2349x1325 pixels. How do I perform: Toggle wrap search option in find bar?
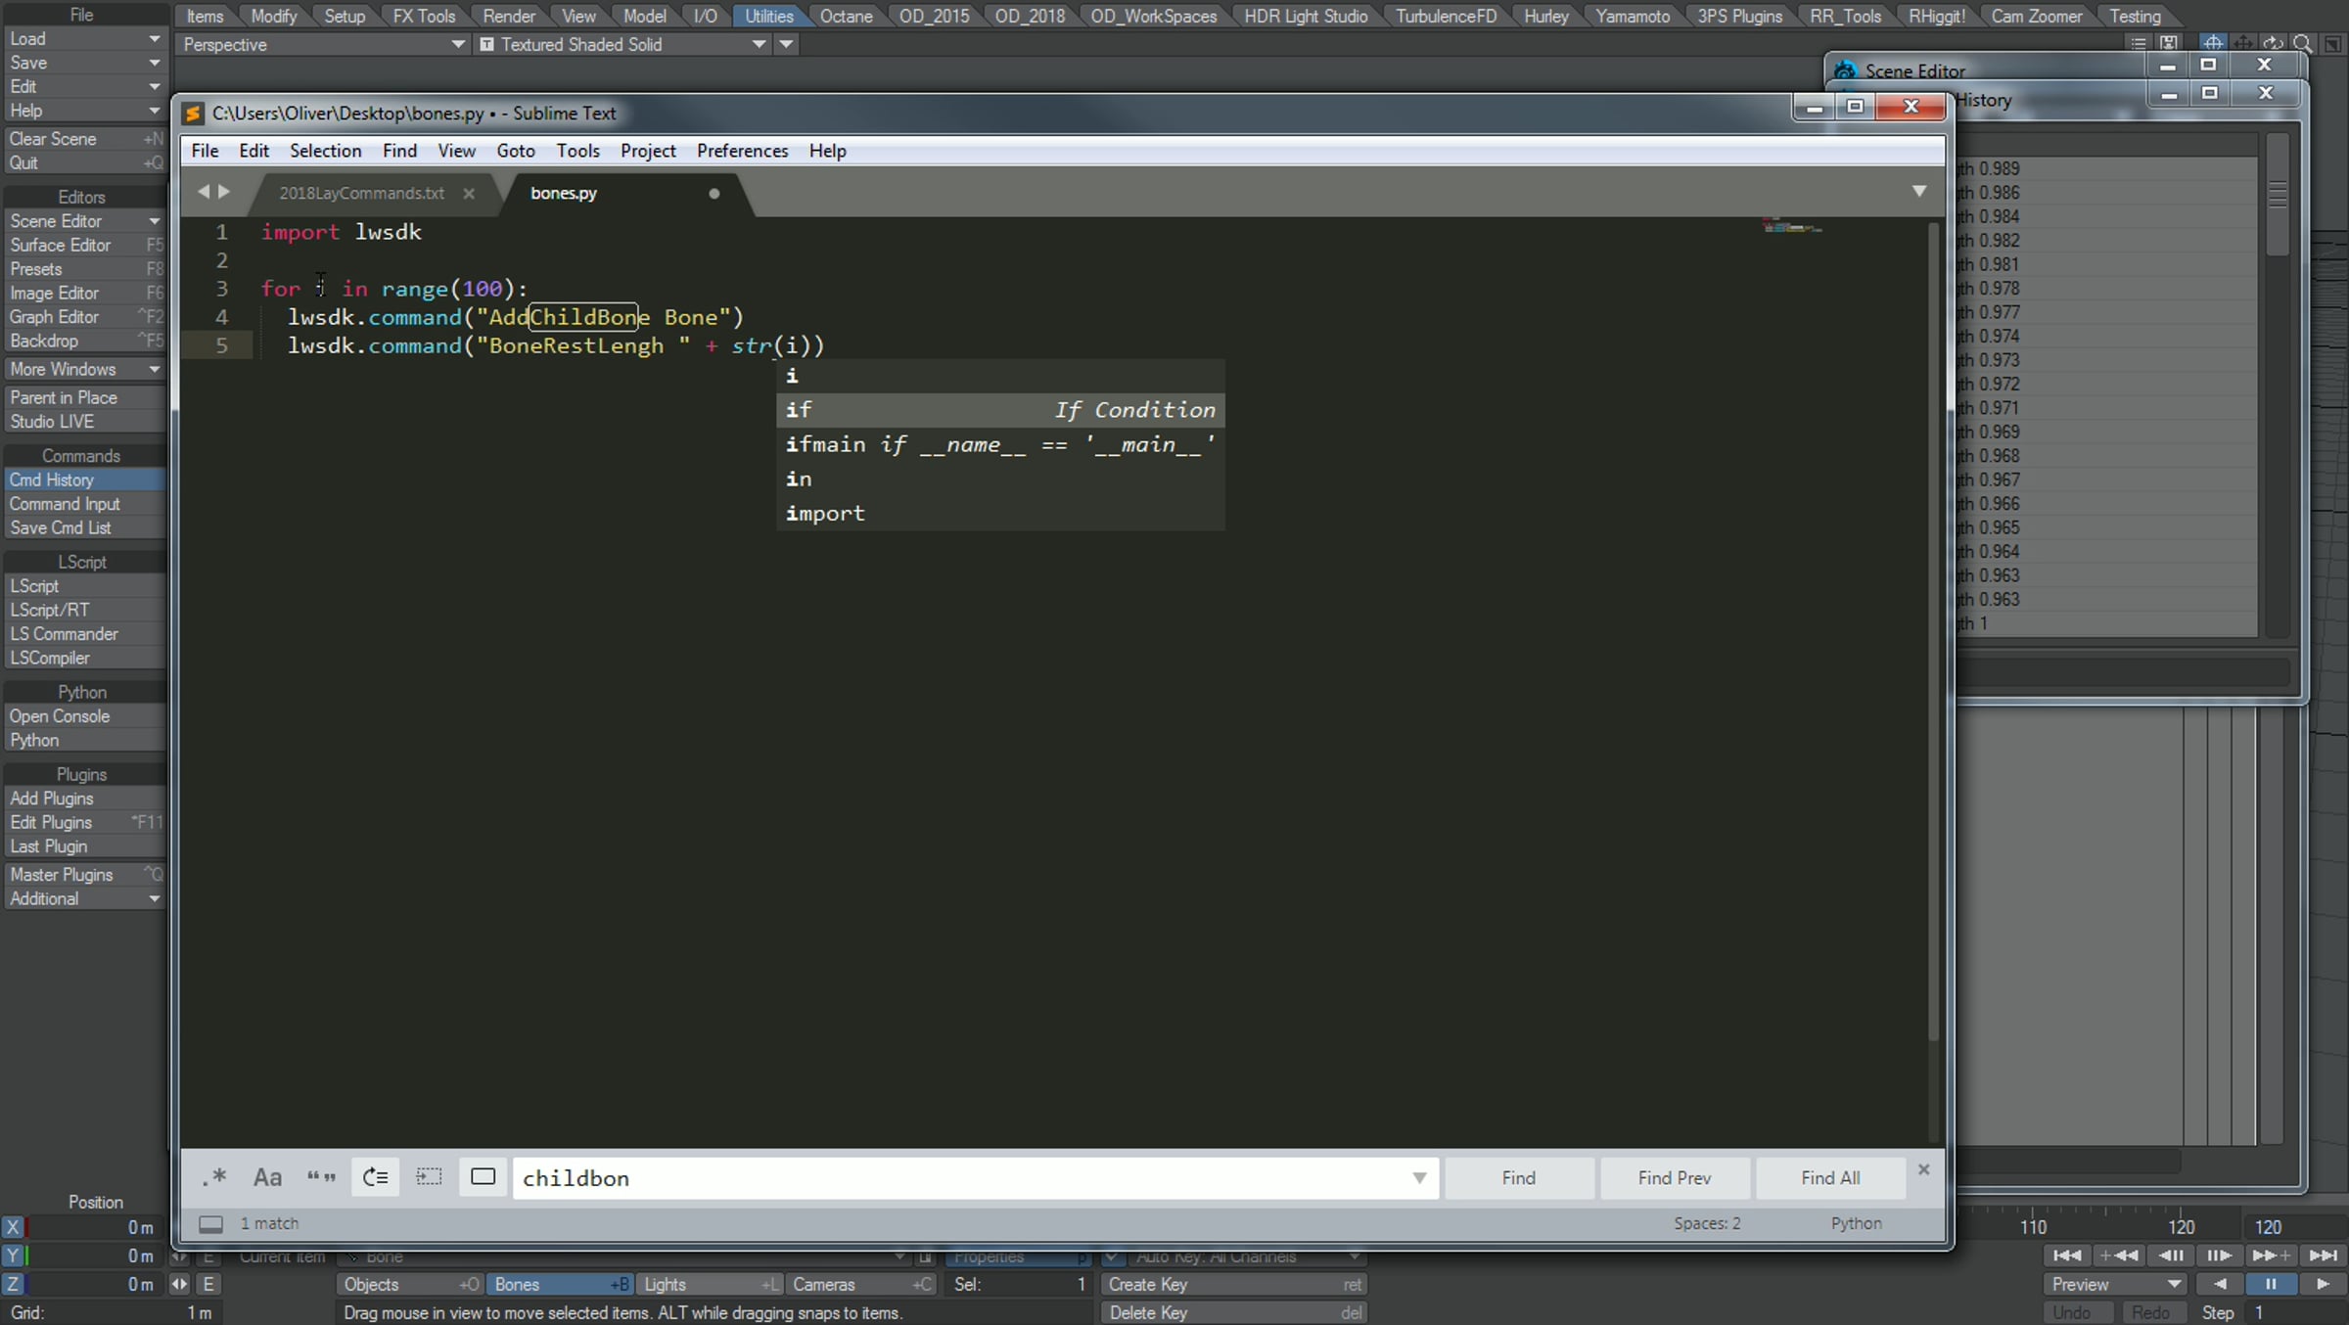pos(375,1177)
